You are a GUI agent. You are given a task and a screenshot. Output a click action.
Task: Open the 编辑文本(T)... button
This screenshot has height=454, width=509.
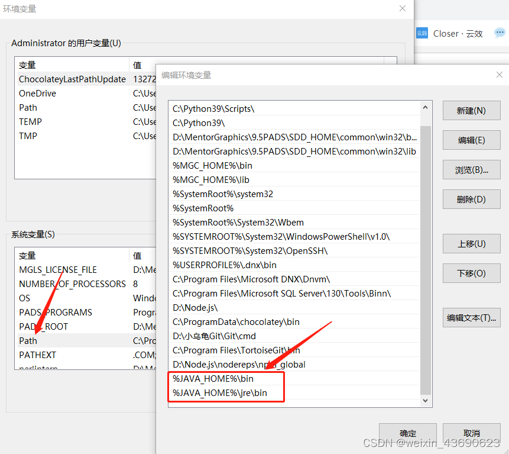471,317
